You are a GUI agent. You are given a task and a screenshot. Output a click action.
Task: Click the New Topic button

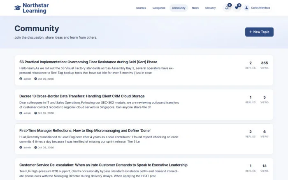pos(259,32)
